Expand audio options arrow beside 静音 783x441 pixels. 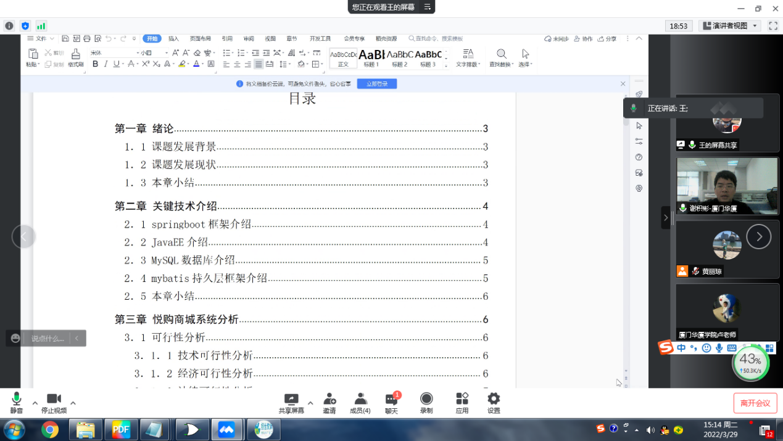[35, 403]
